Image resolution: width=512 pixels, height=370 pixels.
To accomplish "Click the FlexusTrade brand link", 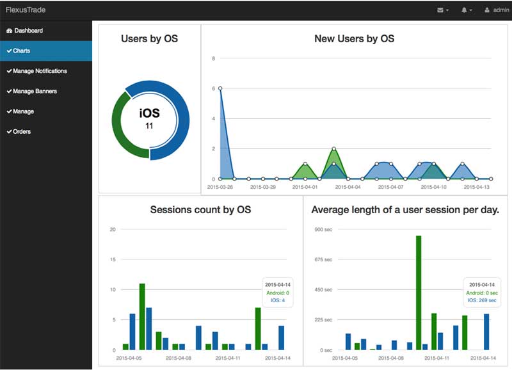I will (26, 10).
